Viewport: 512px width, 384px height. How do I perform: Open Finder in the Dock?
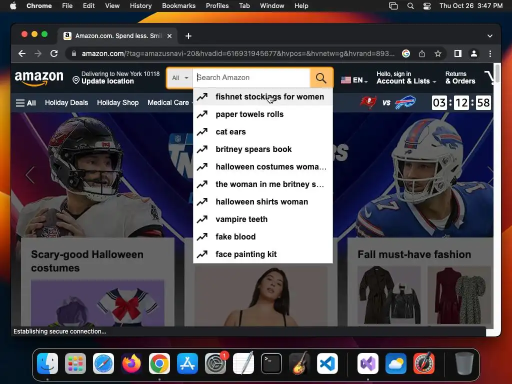click(47, 363)
